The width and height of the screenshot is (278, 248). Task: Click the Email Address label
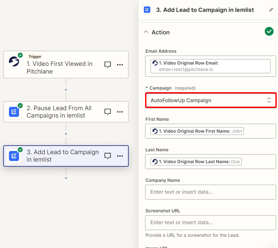[x=161, y=51]
